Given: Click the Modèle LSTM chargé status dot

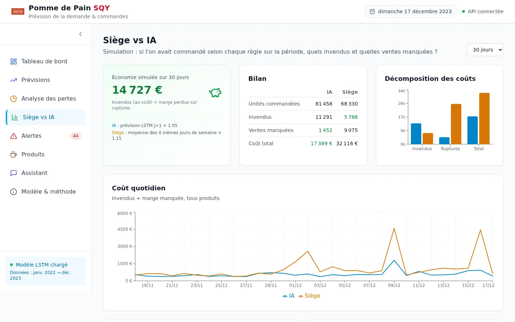Looking at the screenshot, I should point(11,265).
